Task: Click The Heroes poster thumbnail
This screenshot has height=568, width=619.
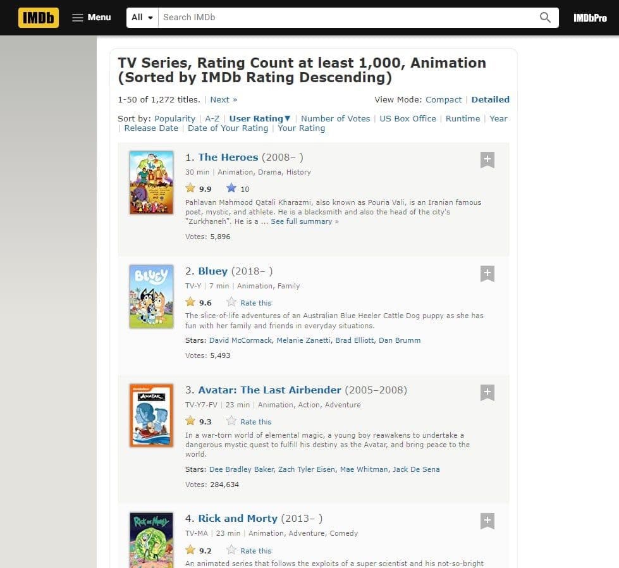Action: coord(151,183)
